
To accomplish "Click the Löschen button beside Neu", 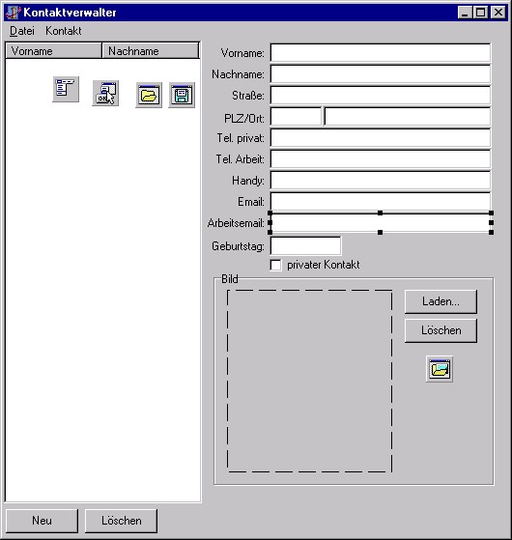I will coord(121,521).
